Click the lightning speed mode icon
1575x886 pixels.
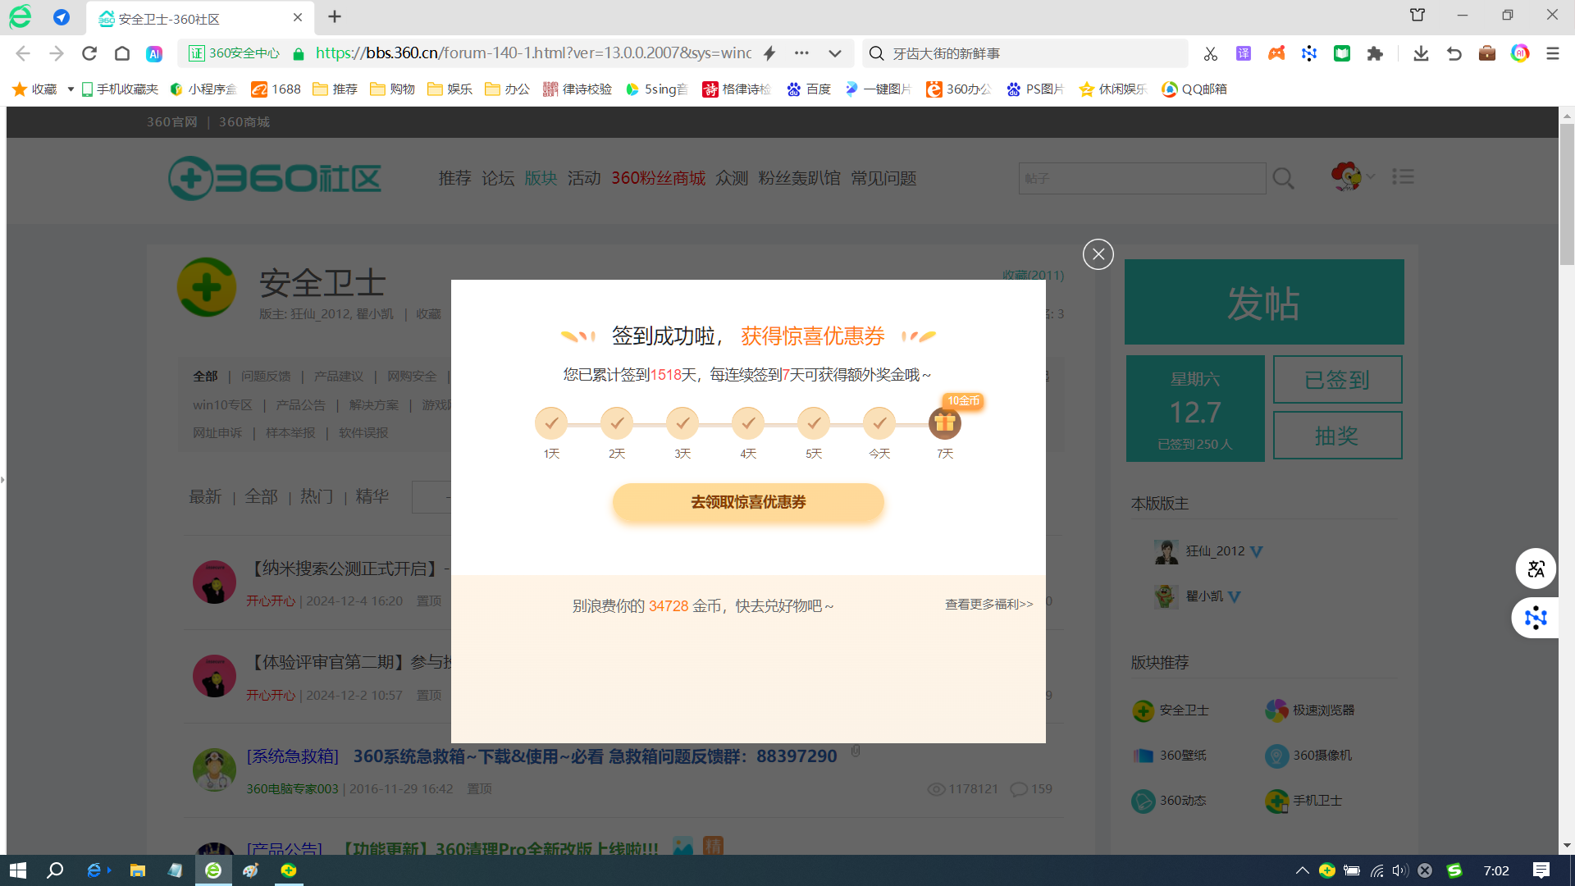(769, 53)
